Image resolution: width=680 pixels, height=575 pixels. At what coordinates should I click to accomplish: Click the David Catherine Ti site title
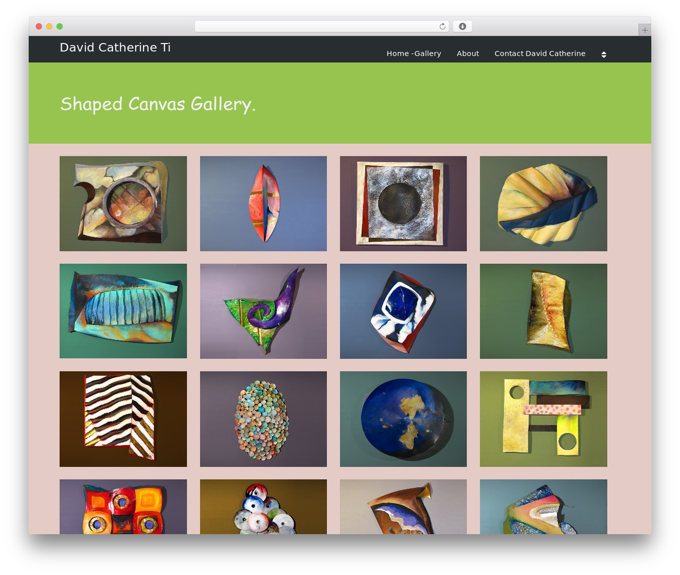coord(115,47)
